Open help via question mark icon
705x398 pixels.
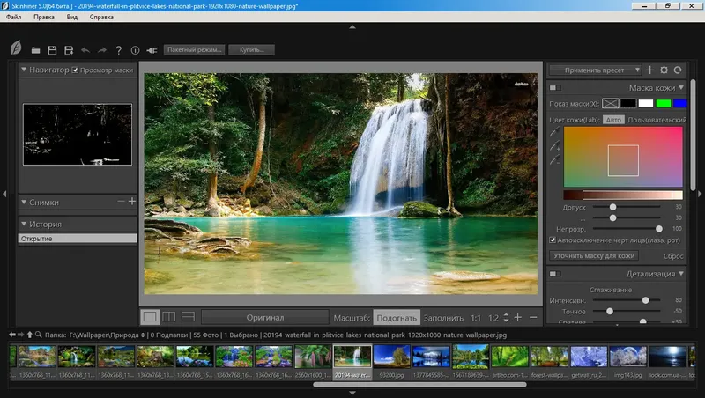point(119,50)
